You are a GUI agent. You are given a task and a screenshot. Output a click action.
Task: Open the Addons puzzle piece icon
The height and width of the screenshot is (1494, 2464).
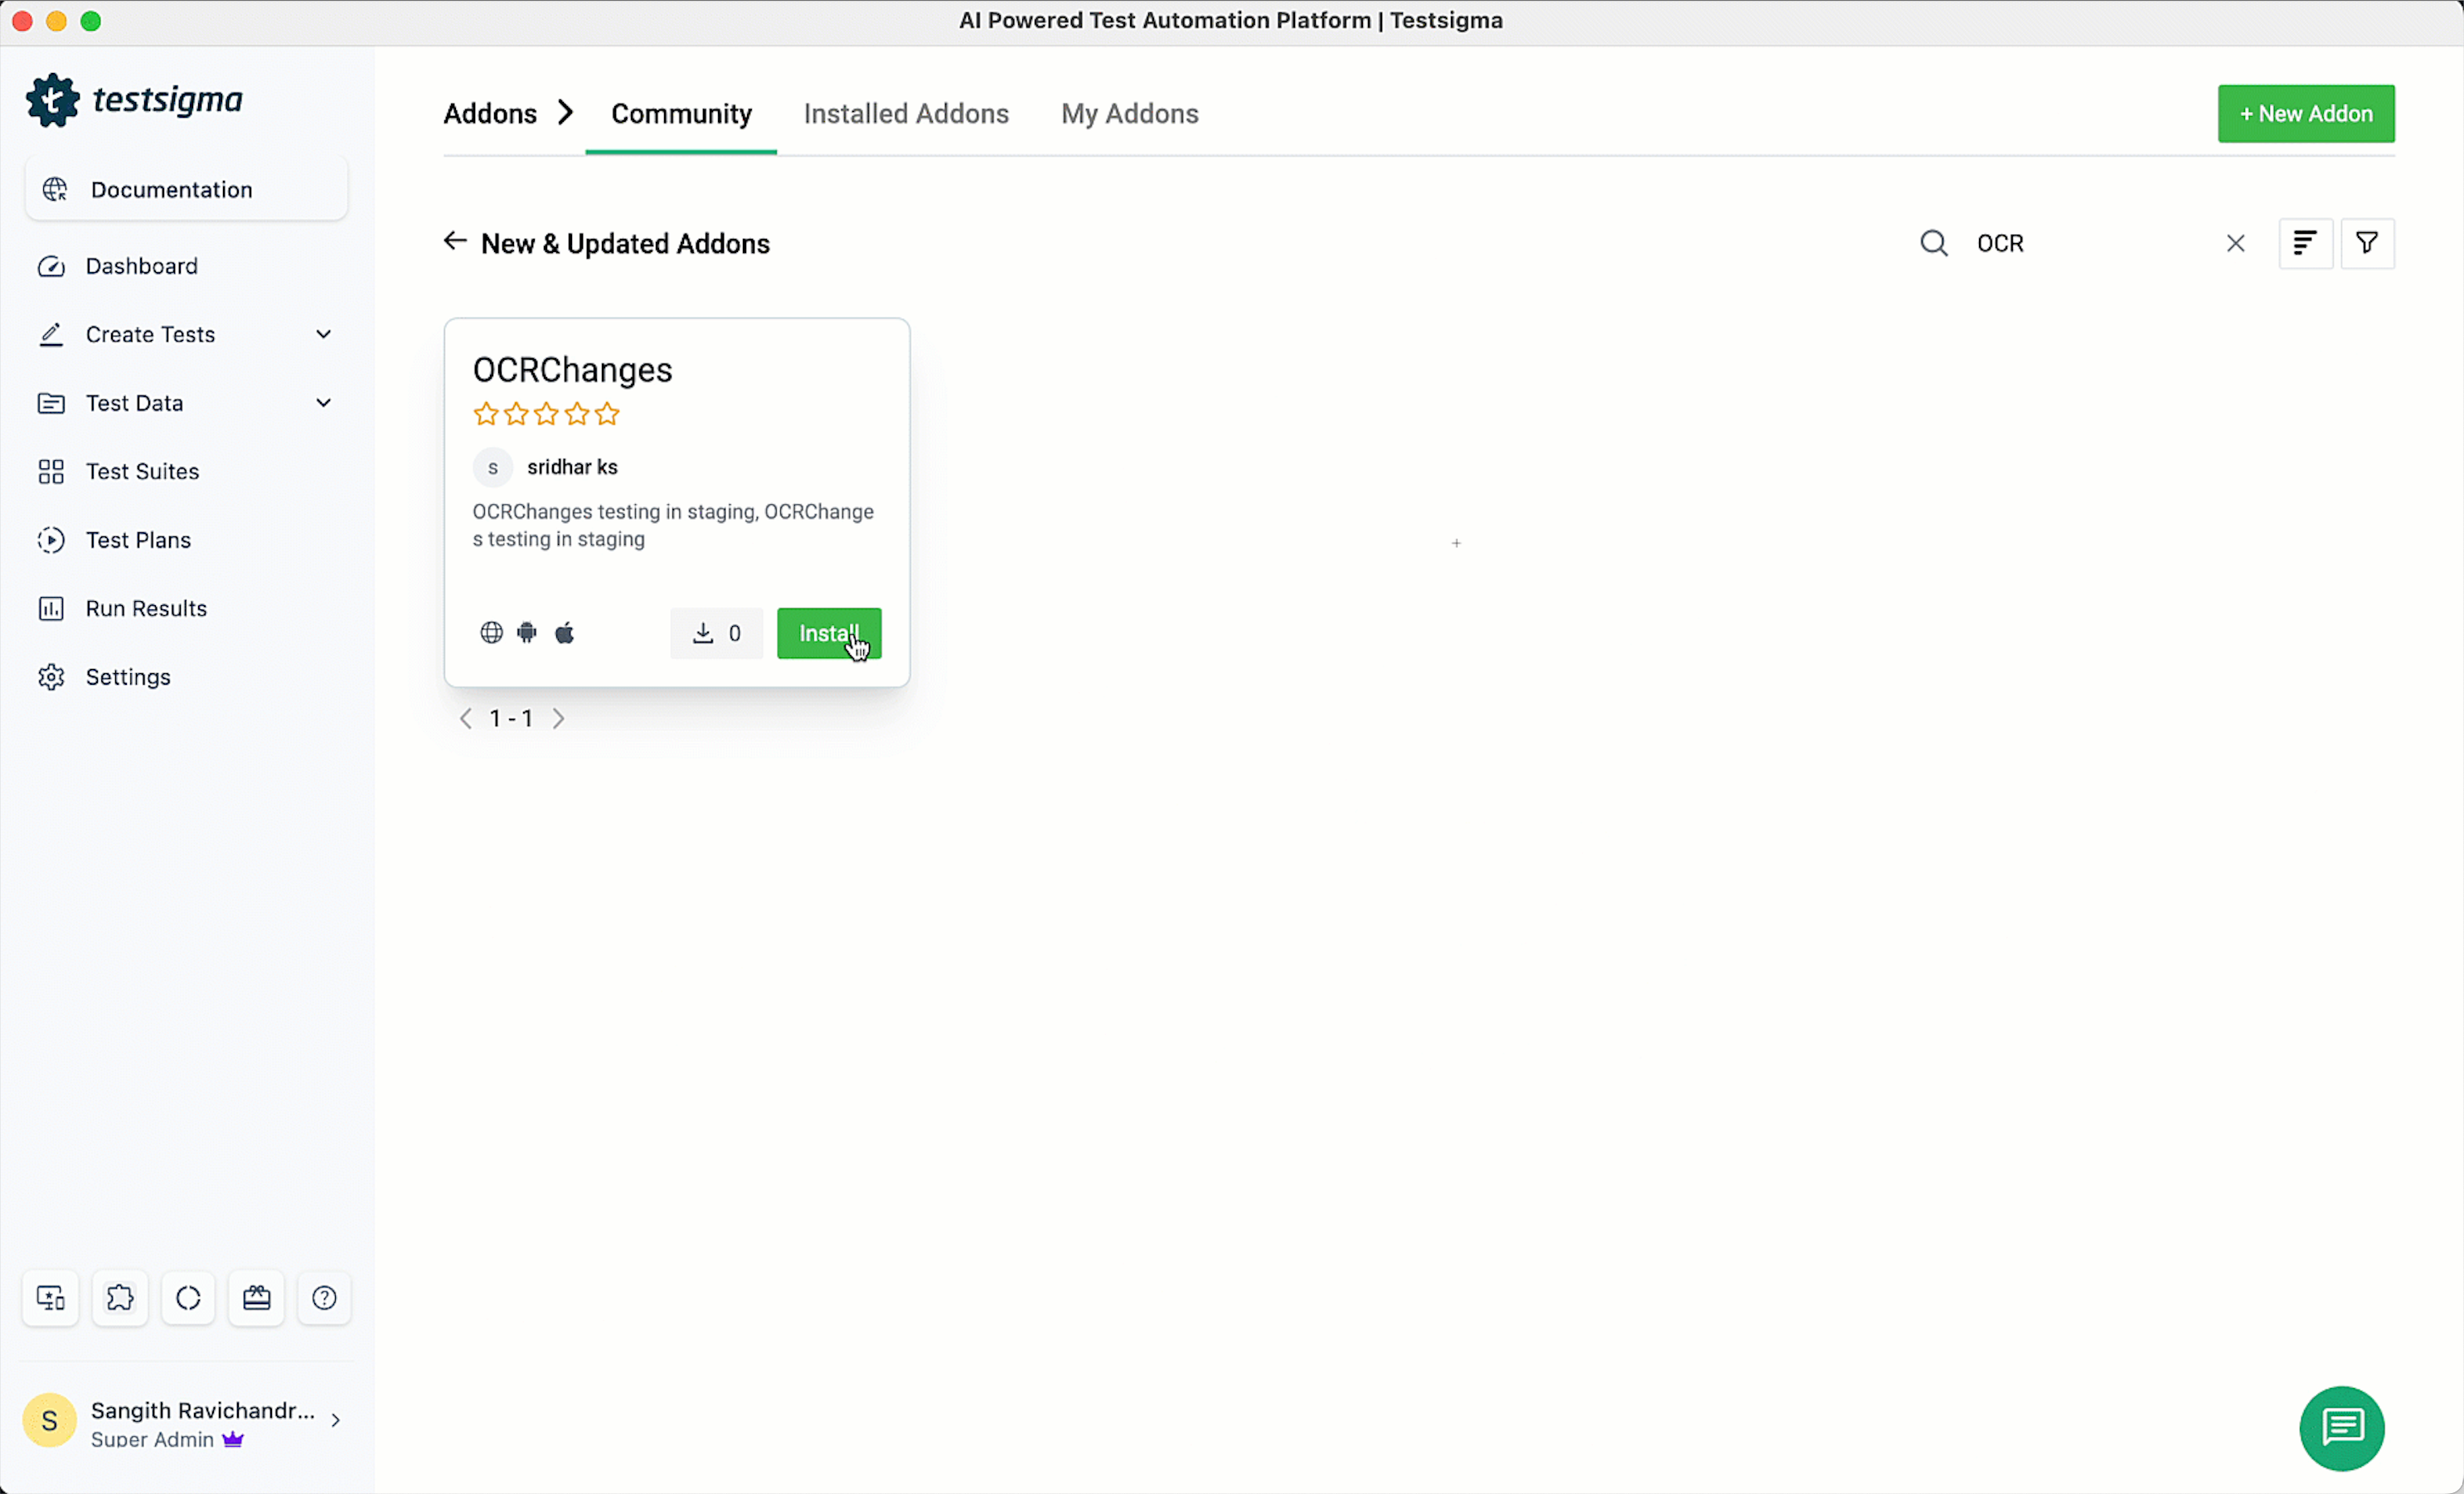120,1298
